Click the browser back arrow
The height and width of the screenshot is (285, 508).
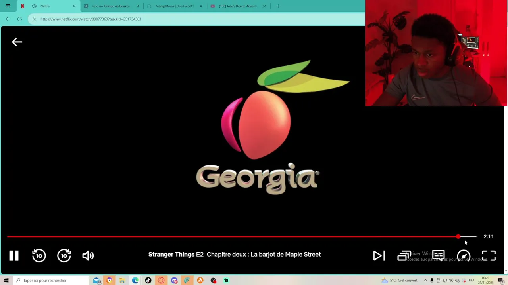click(8, 19)
